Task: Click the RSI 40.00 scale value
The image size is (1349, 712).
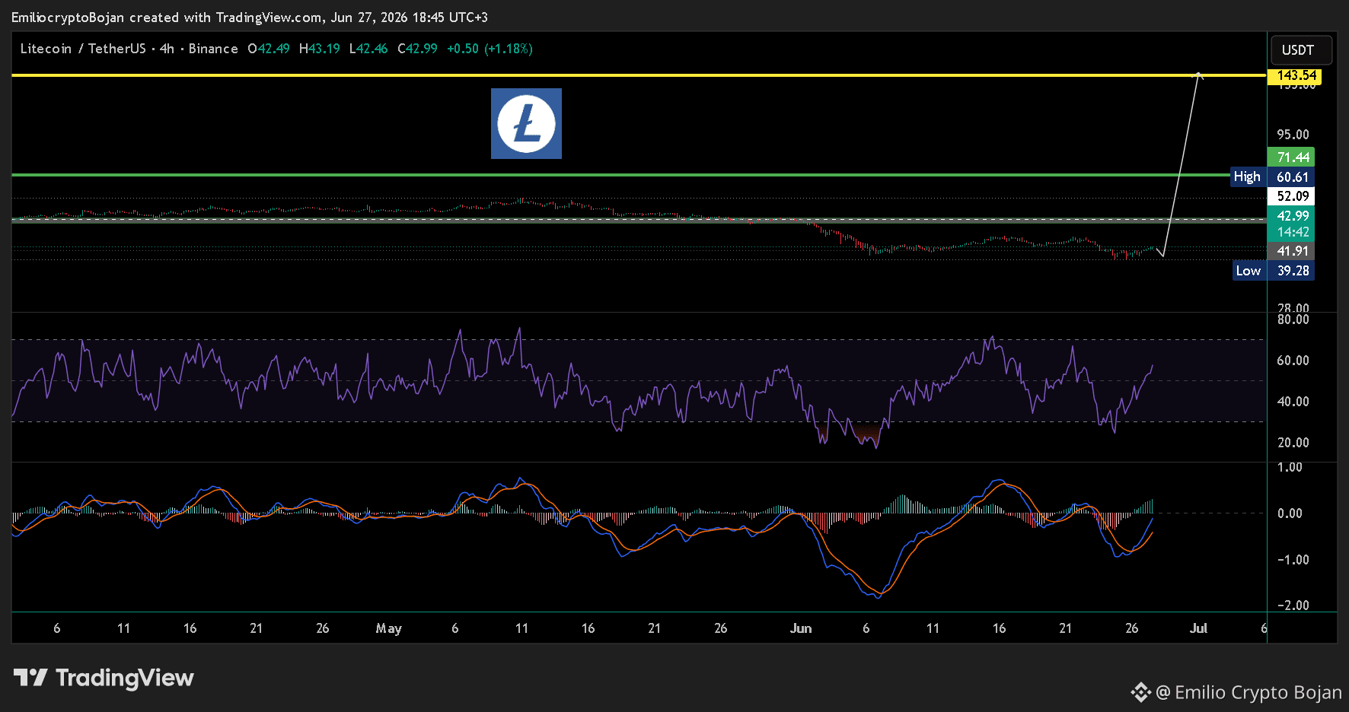Action: (1293, 402)
